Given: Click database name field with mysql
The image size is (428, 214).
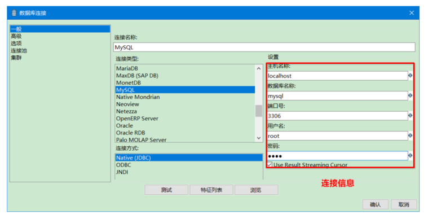Looking at the screenshot, I should 337,95.
